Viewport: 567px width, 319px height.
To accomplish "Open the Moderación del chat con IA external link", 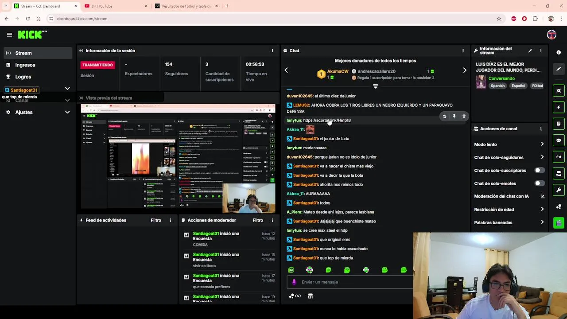I will tap(542, 196).
